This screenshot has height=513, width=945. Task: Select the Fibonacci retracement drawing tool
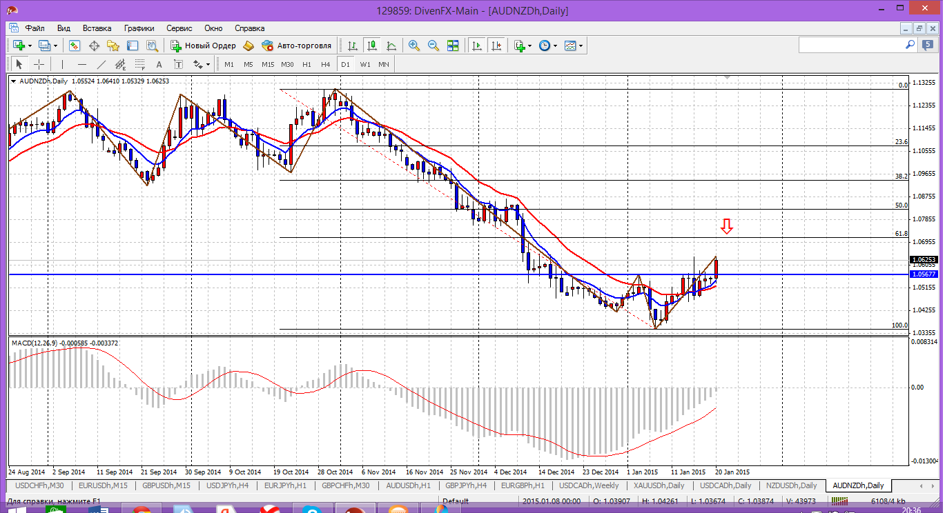[140, 64]
